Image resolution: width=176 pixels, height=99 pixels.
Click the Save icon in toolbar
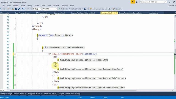(x=16, y=9)
